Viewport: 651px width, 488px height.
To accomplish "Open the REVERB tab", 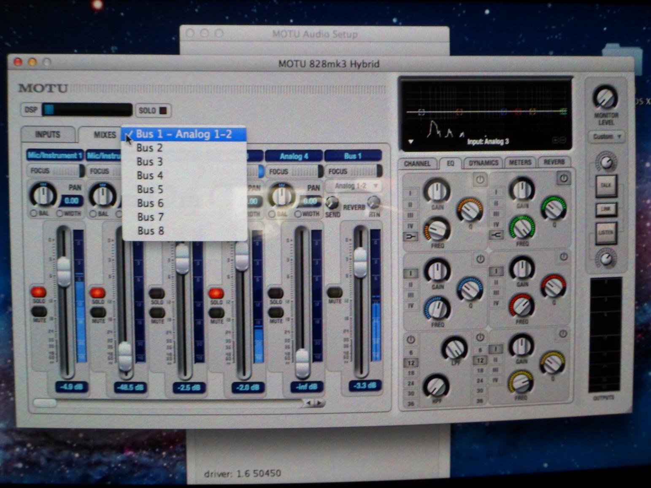I will click(554, 162).
